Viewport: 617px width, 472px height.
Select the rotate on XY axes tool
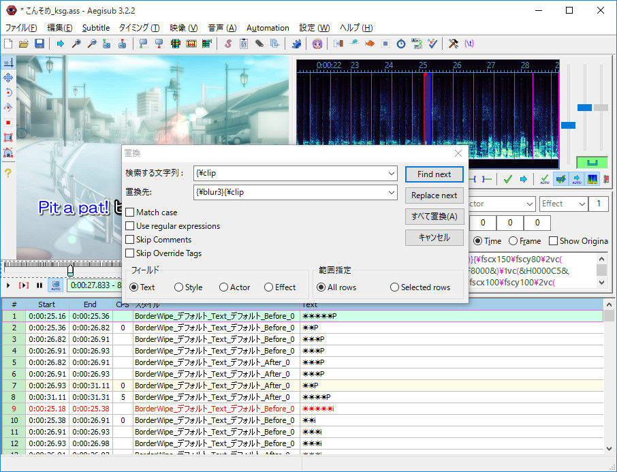[8, 108]
